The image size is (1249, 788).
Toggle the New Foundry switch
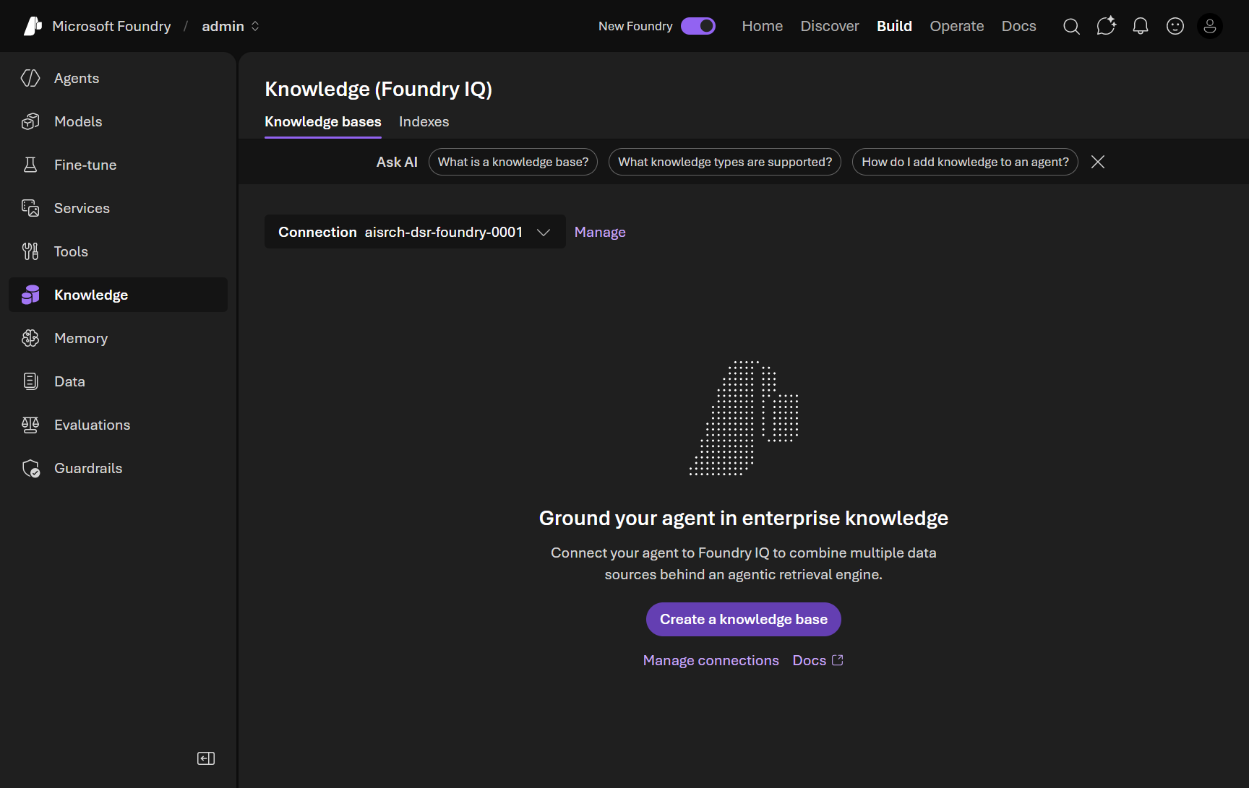pos(698,26)
